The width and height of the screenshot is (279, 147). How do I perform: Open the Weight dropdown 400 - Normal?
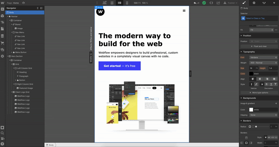(263, 63)
